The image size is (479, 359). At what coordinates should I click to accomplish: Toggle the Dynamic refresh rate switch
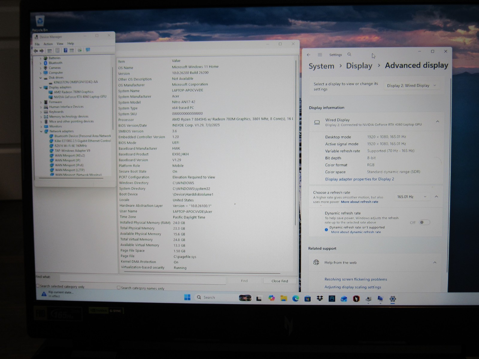pyautogui.click(x=424, y=222)
